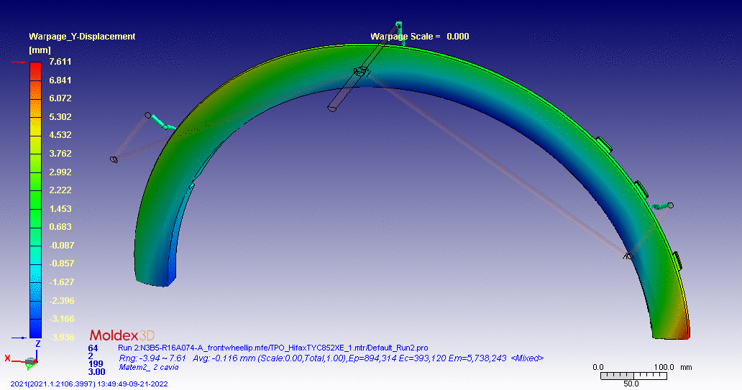
Task: Click the Moldex3D logo
Action: click(122, 335)
